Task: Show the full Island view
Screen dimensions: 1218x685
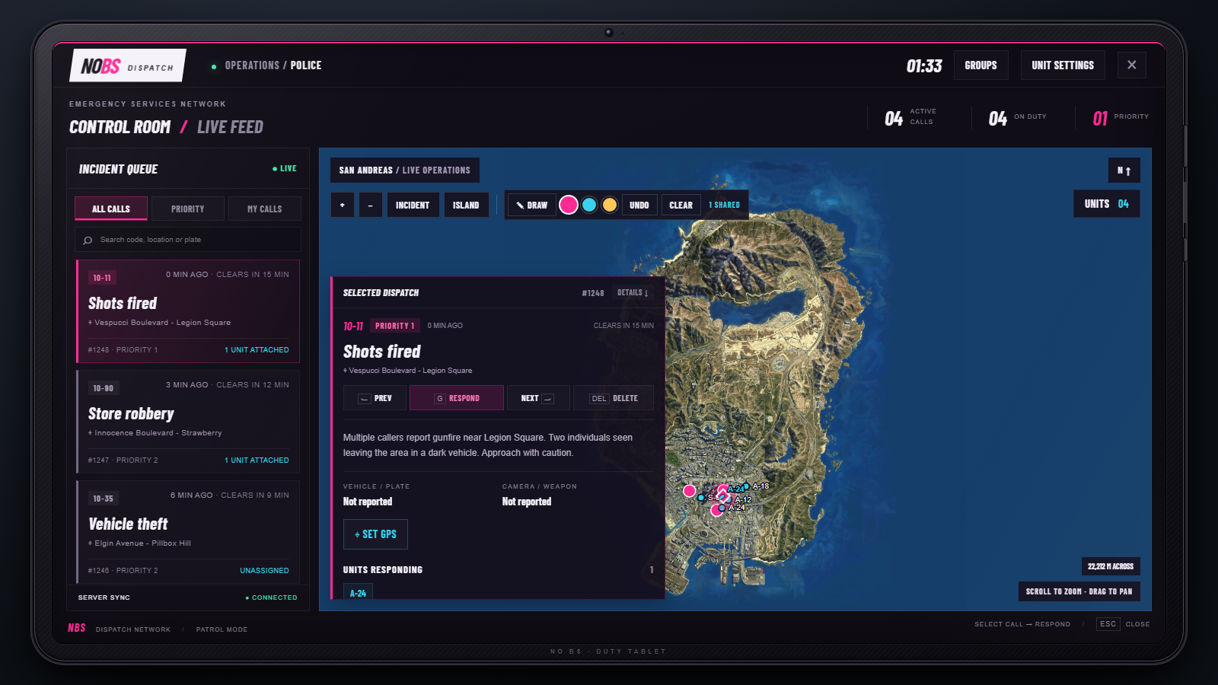Action: [466, 205]
